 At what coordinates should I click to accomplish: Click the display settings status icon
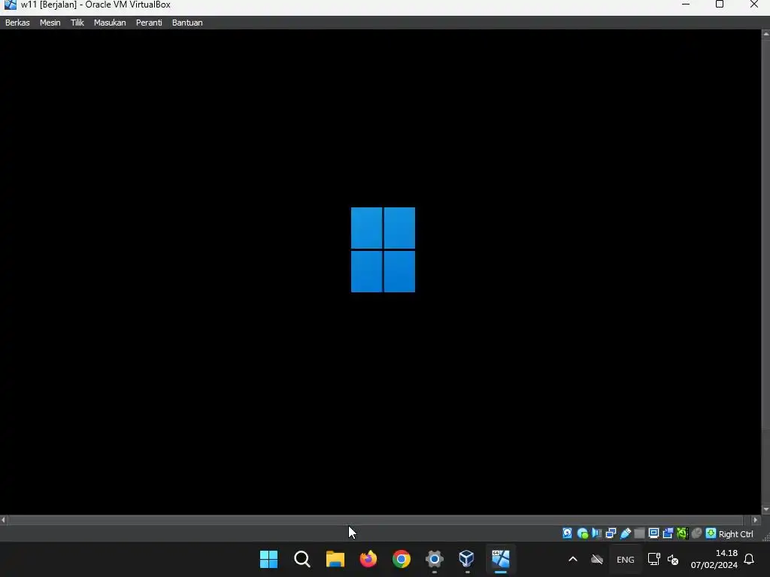[x=653, y=533]
